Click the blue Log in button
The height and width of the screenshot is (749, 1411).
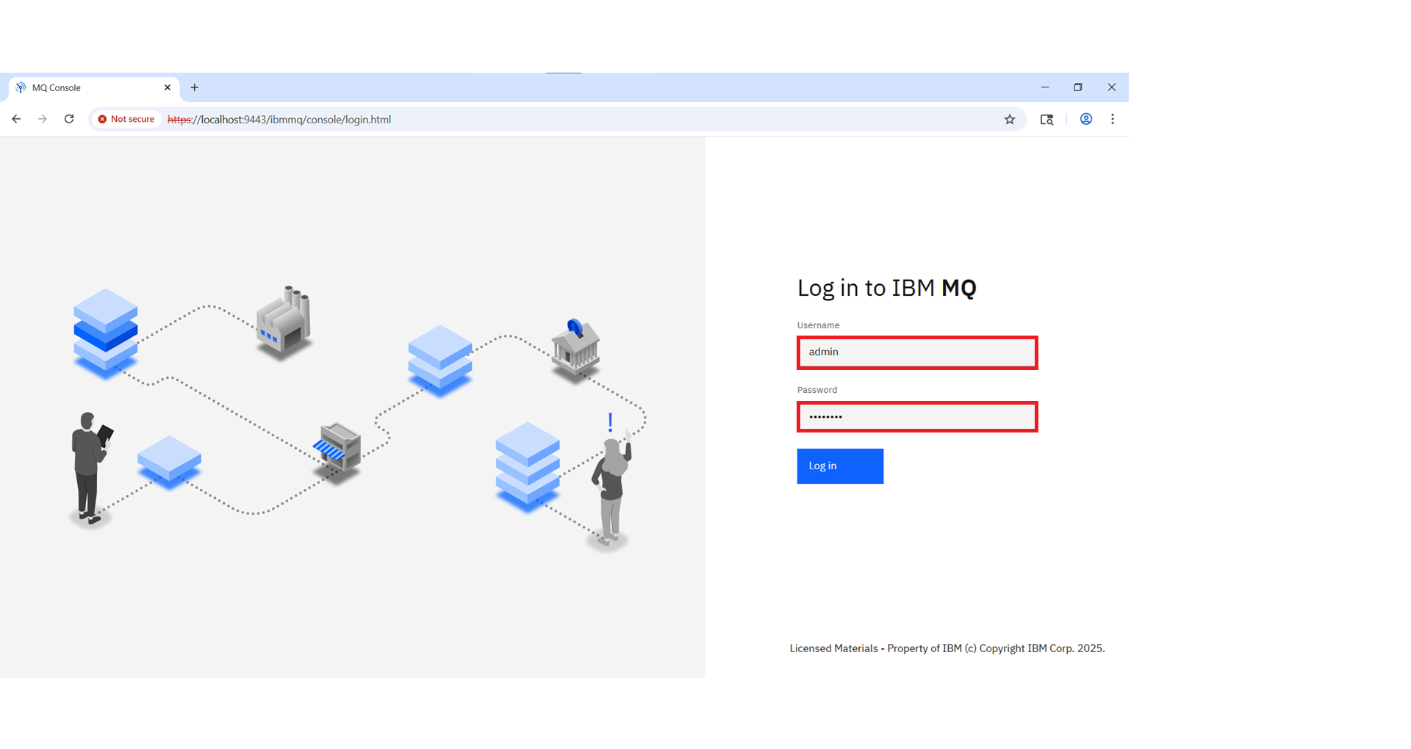[840, 466]
